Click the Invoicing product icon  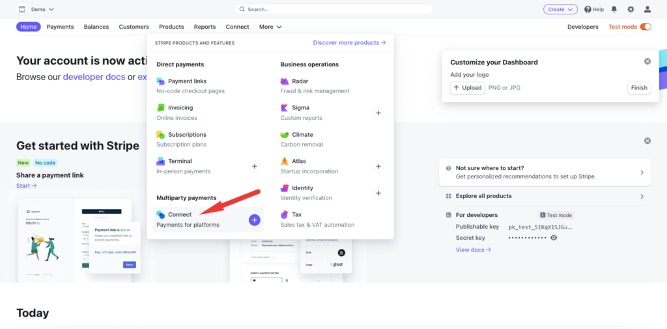(x=160, y=107)
